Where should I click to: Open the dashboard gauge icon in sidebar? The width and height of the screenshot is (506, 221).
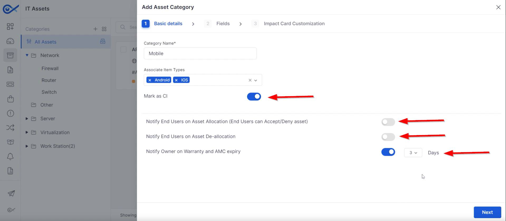10,41
